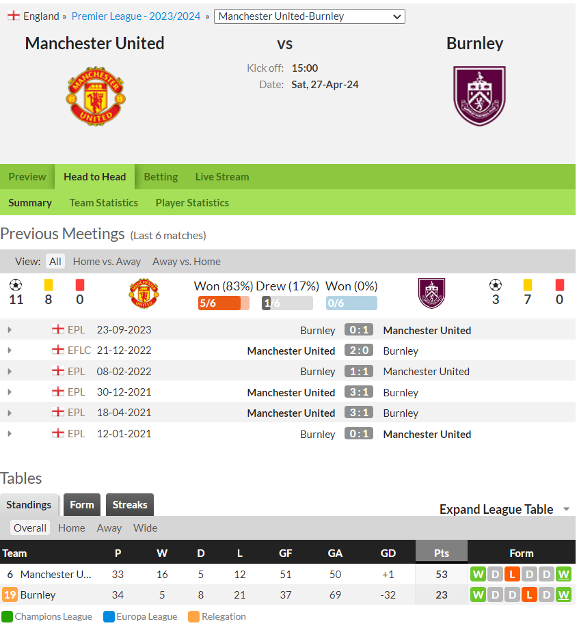
Task: Expand the 23-09-2023 match row
Action: (10, 330)
